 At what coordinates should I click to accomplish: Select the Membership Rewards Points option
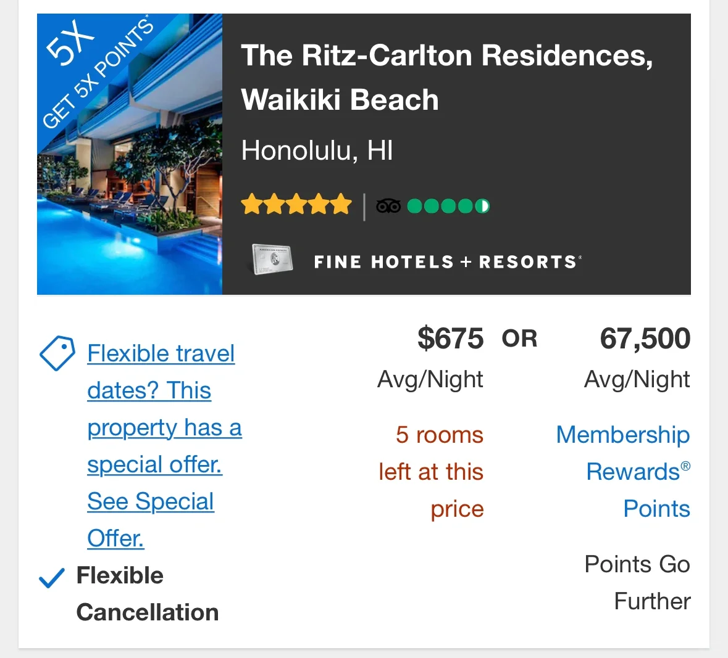[x=623, y=471]
